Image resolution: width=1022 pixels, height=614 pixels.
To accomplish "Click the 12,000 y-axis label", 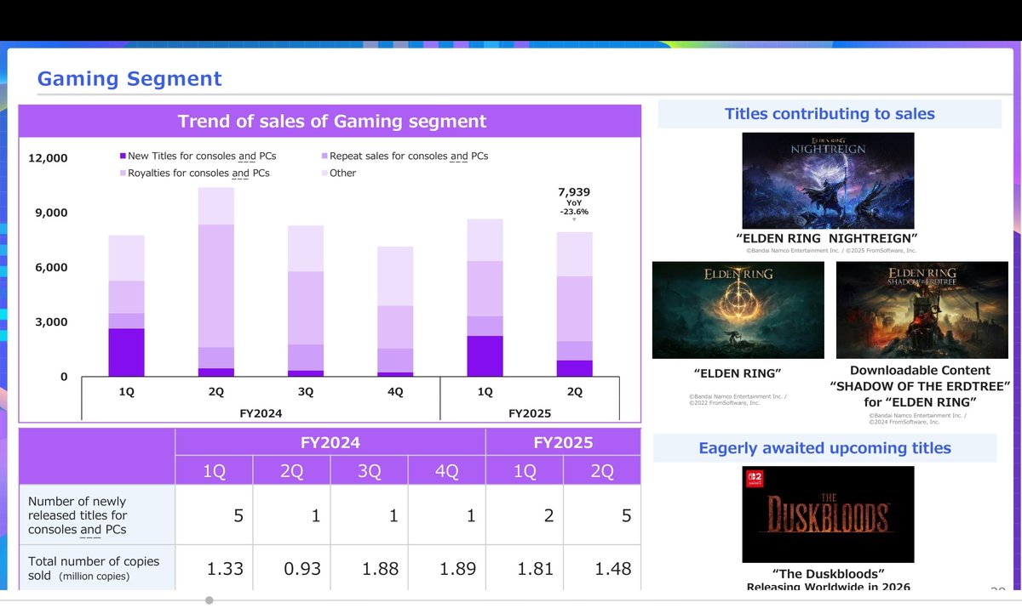I will point(48,158).
